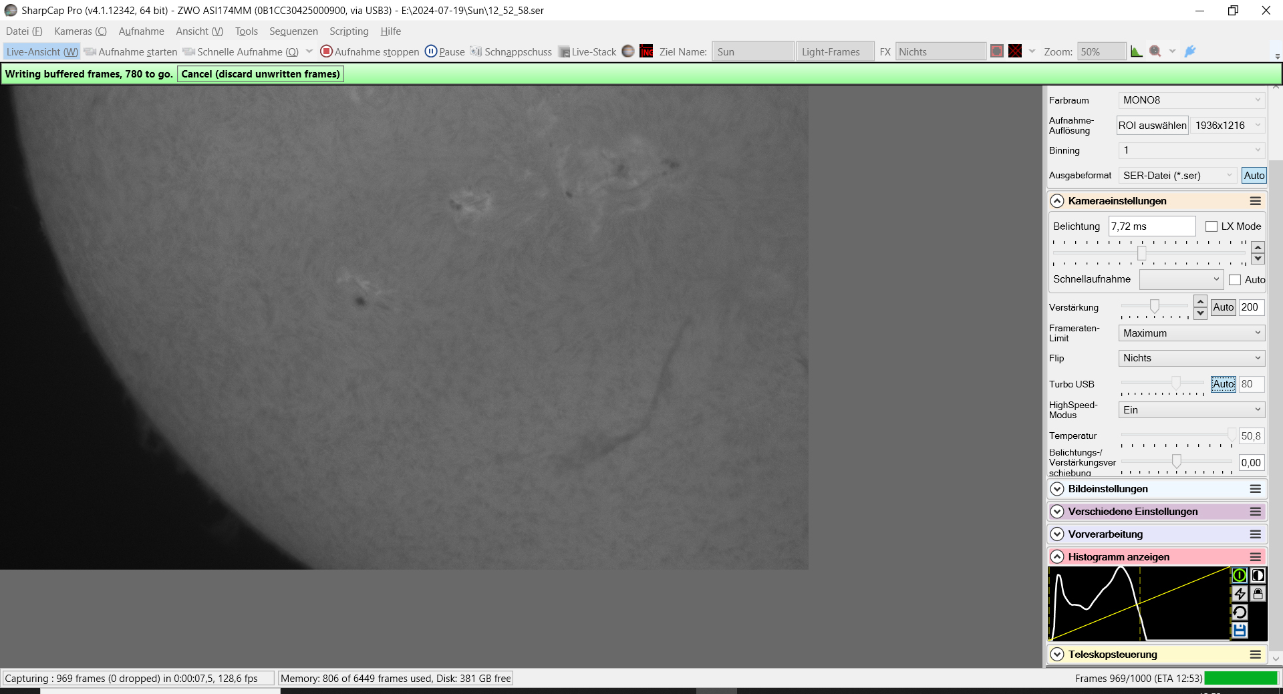Click the ROI auswählen button
This screenshot has width=1283, height=694.
(1153, 126)
